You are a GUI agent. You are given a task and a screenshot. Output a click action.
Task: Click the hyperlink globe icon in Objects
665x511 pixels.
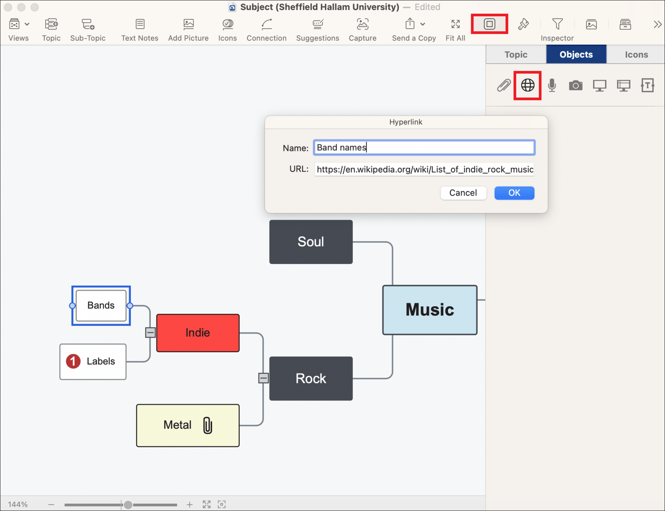(x=527, y=85)
